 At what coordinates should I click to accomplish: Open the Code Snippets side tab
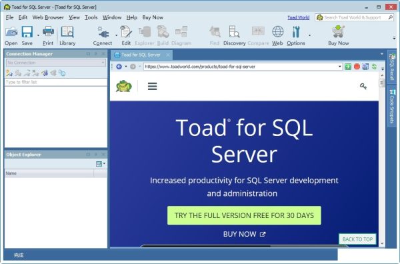pyautogui.click(x=392, y=107)
